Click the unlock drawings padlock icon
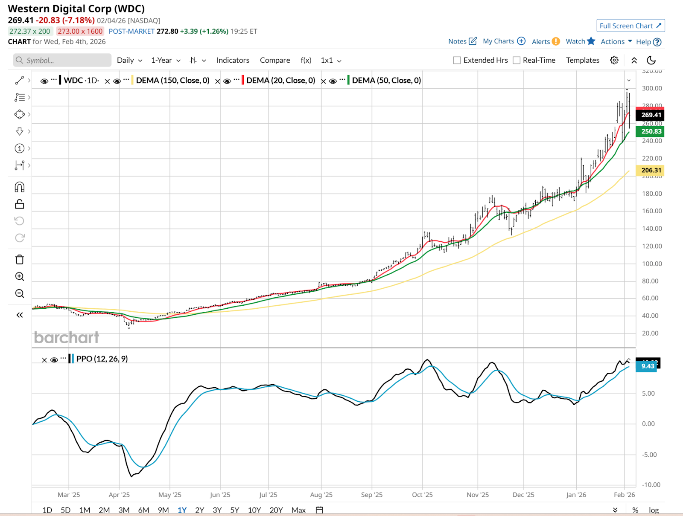This screenshot has height=516, width=683. [x=20, y=204]
